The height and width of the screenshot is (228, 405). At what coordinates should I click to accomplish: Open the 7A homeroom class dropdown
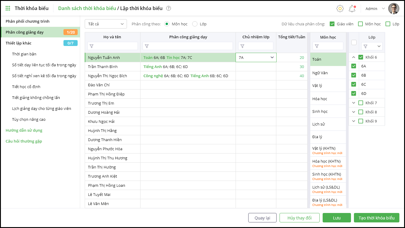(x=272, y=57)
